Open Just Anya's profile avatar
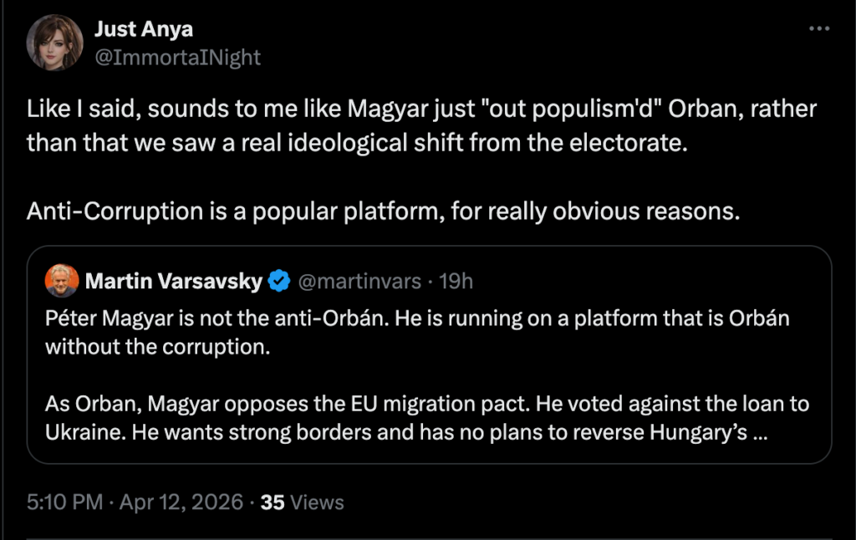 (54, 43)
